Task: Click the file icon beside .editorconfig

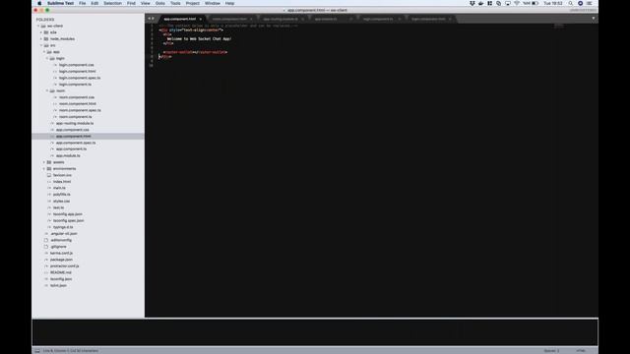Action: [46, 240]
